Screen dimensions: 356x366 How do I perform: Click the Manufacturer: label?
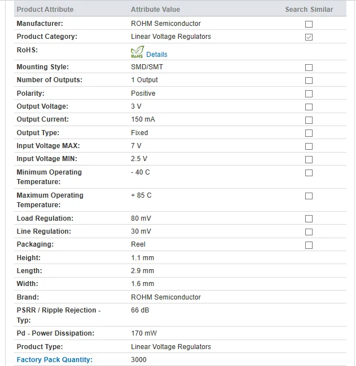39,24
